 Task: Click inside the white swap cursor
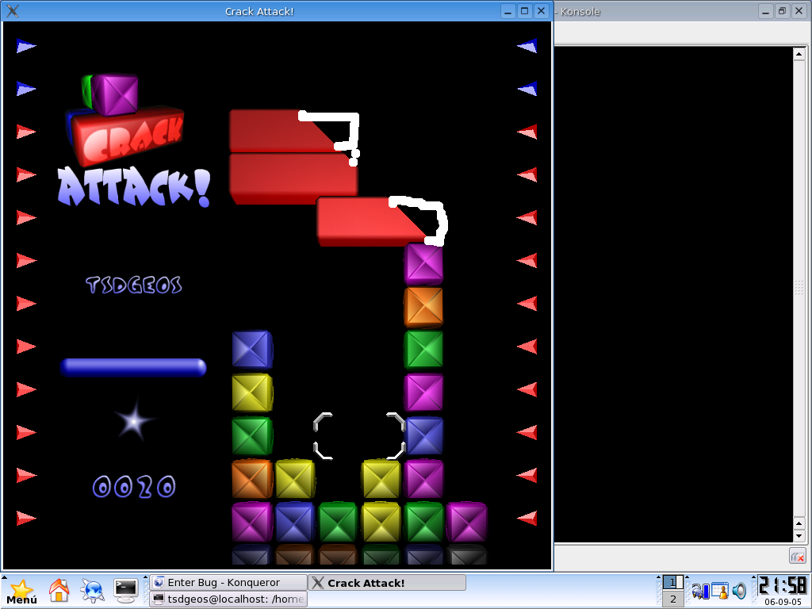tap(359, 436)
